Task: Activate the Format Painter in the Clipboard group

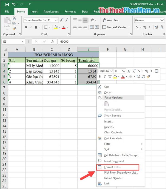Action: (x=15, y=29)
